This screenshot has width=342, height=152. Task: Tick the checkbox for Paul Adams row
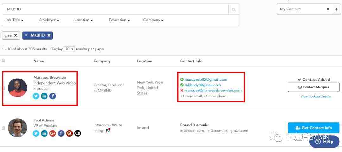(3, 128)
